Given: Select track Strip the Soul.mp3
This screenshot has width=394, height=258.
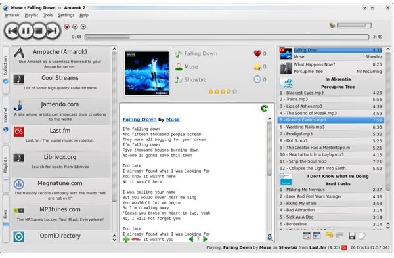Looking at the screenshot, I should pyautogui.click(x=331, y=161).
